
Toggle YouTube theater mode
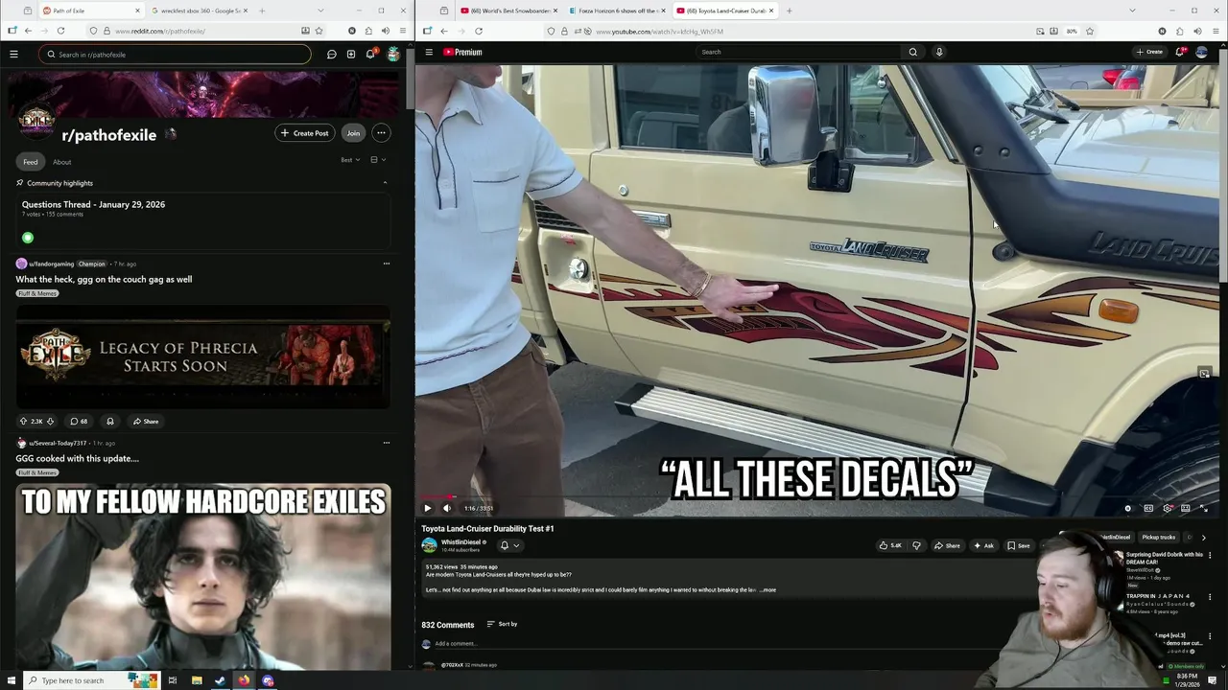[x=1186, y=508]
